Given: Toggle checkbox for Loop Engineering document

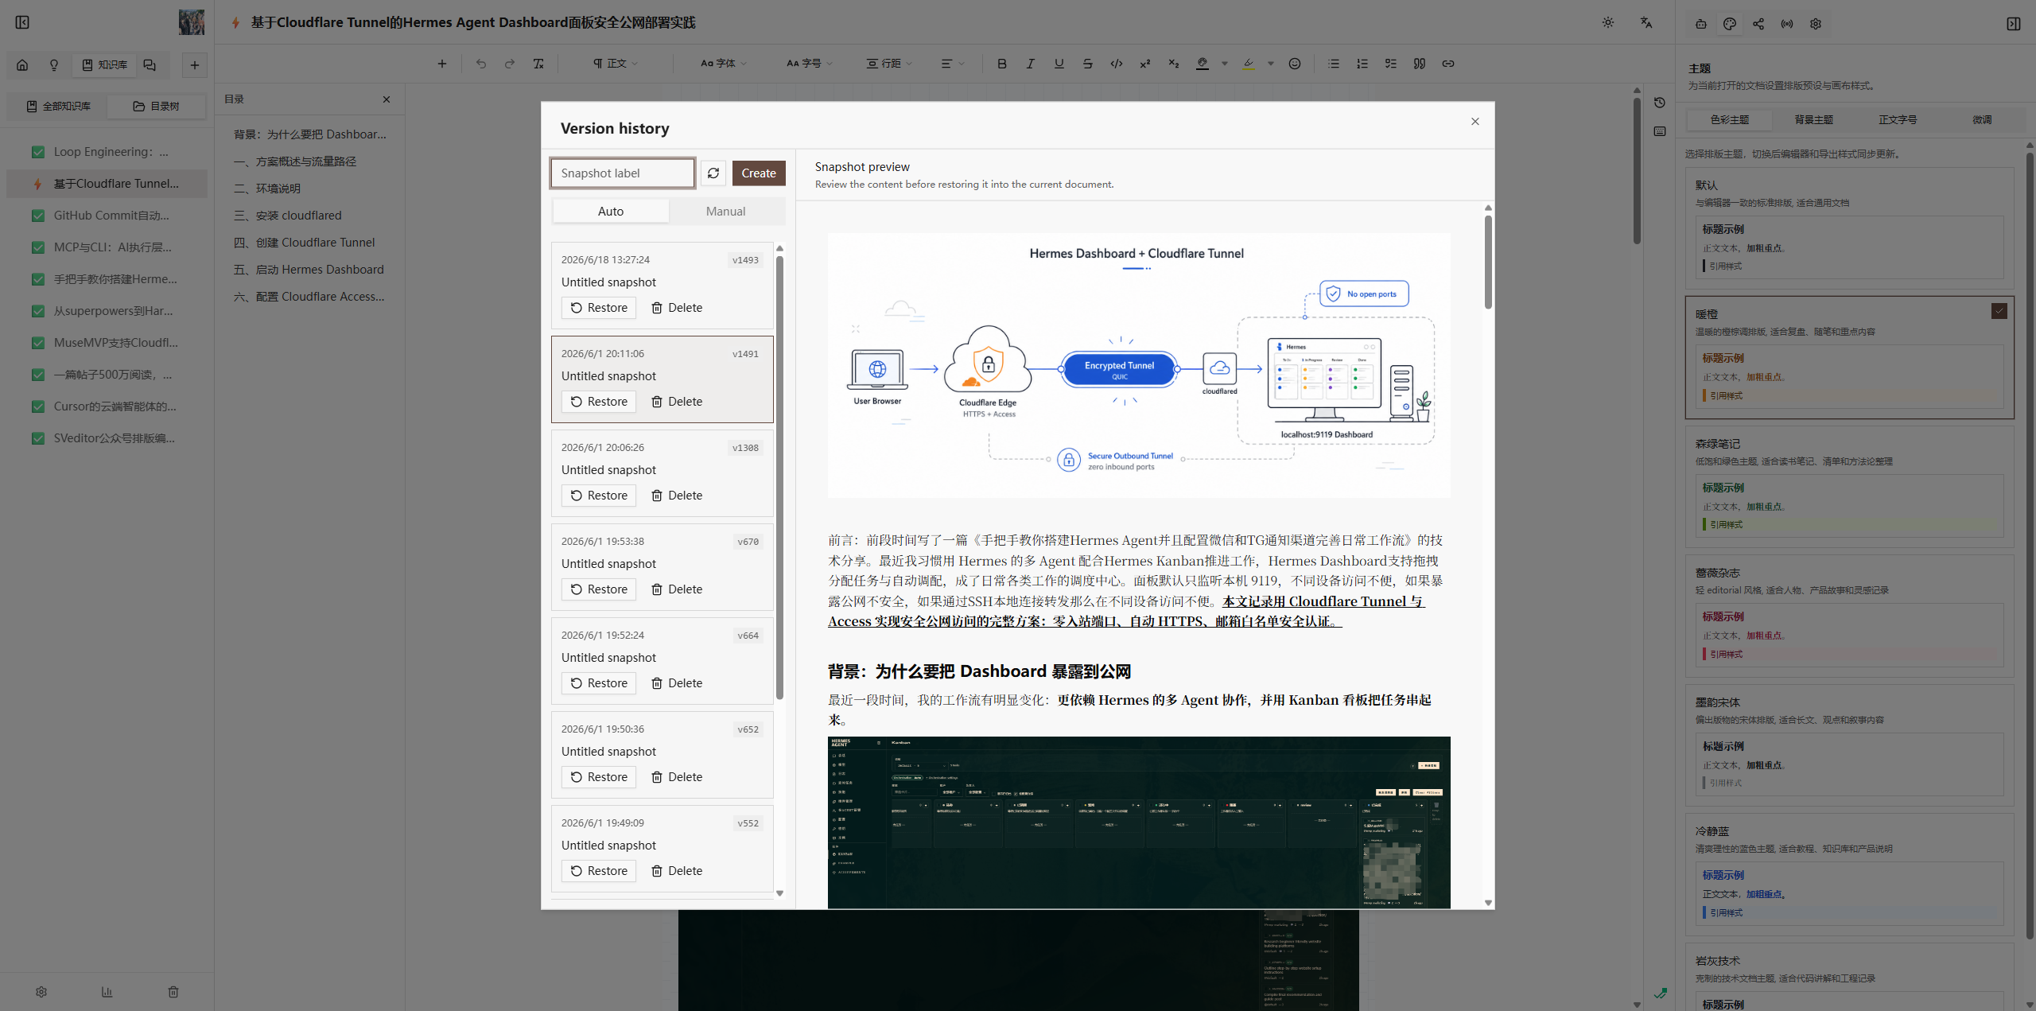Looking at the screenshot, I should 38,152.
